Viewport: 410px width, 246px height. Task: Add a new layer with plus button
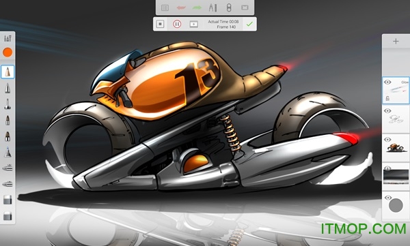396,41
